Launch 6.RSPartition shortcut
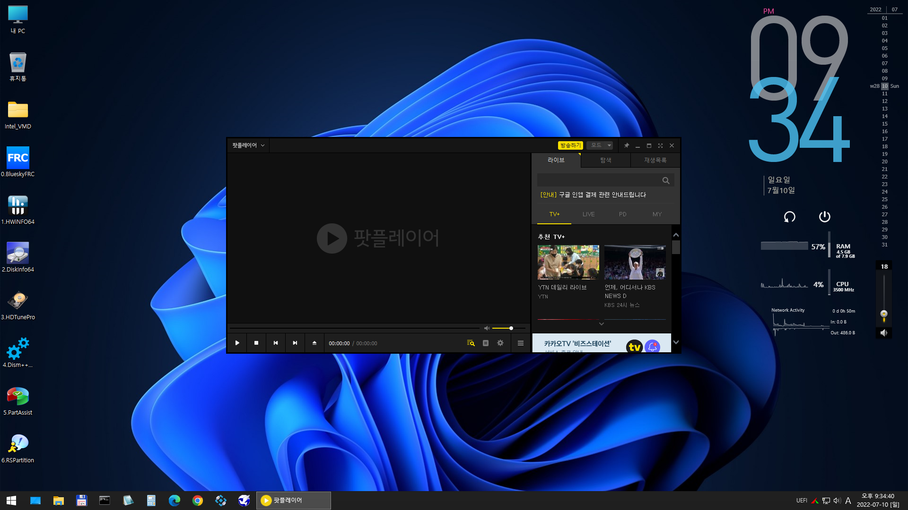This screenshot has height=510, width=908. [x=18, y=448]
